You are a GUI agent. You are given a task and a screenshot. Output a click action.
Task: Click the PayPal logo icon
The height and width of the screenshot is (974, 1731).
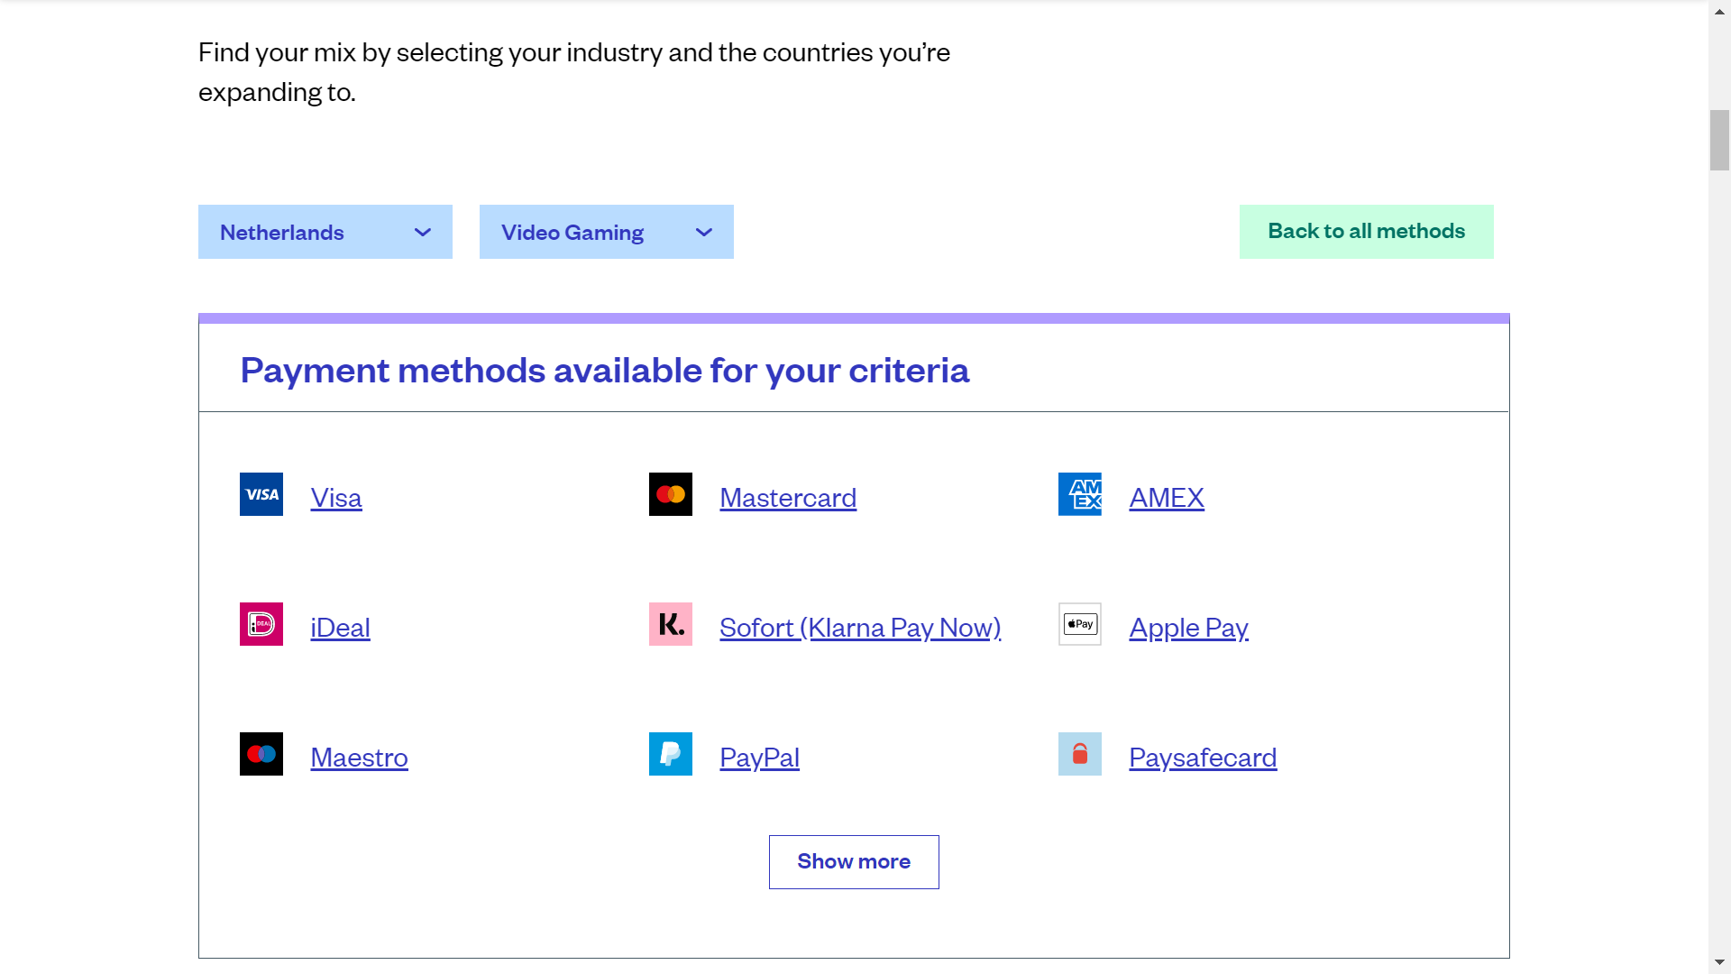point(671,754)
